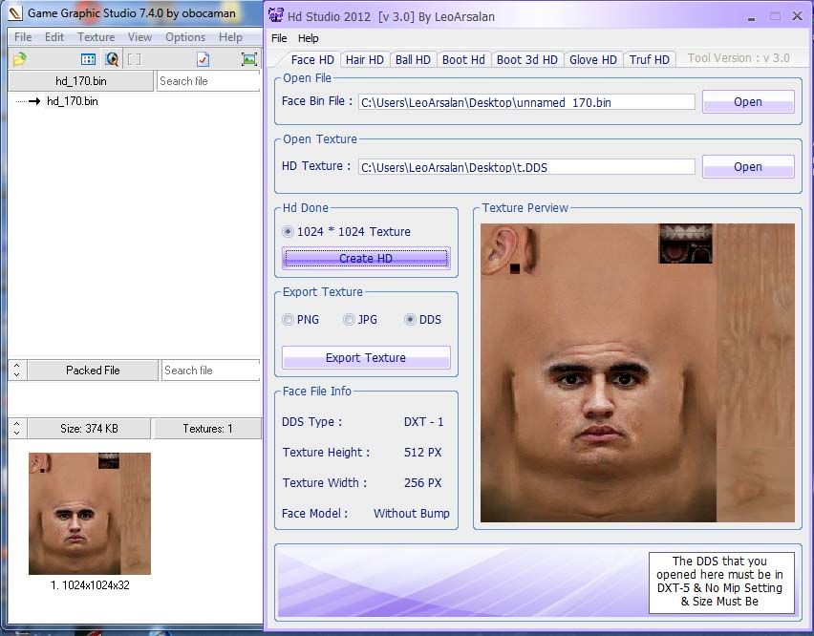Viewport: 814px width, 636px height.
Task: Select the 1024 * 1024 Texture option
Action: (289, 231)
